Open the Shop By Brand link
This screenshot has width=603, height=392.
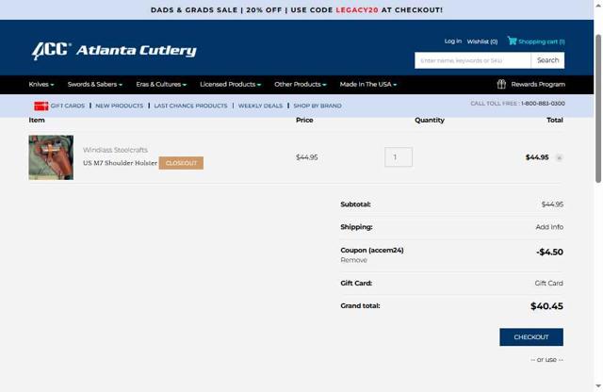318,106
